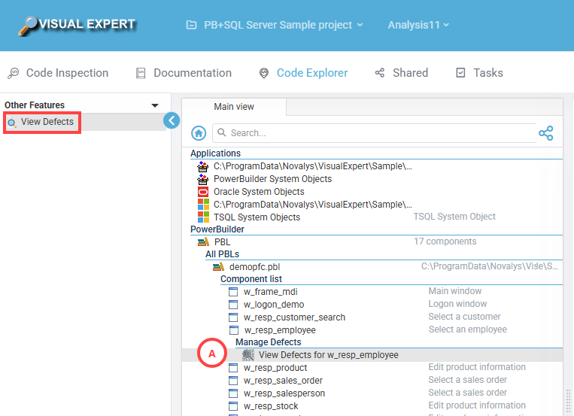Click the 'Select a customer' description
This screenshot has height=416, width=574.
pos(464,317)
